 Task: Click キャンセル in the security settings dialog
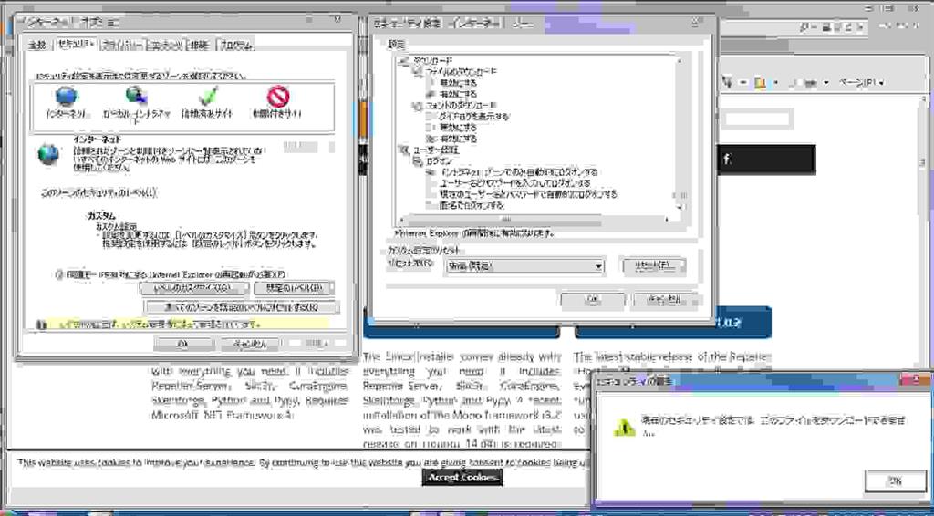[665, 301]
